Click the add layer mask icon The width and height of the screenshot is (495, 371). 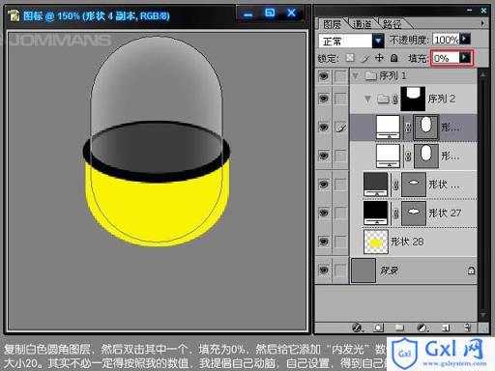point(379,328)
